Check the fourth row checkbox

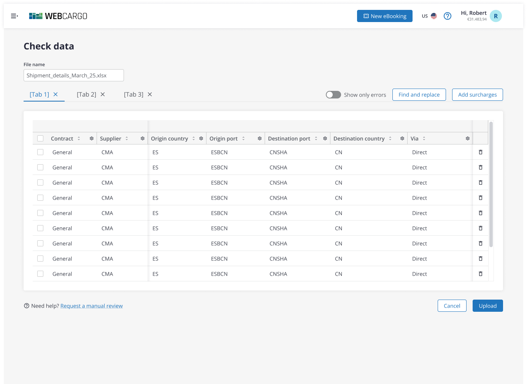coord(40,198)
